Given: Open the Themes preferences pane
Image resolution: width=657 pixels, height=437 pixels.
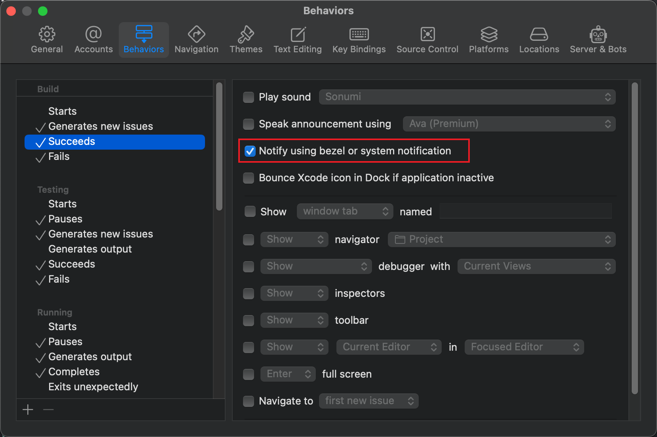Looking at the screenshot, I should (x=246, y=40).
